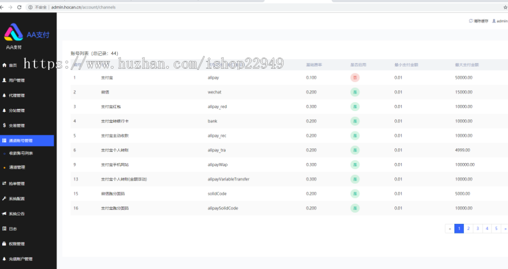
Task: Bookmark this page with the star icon
Action: [505, 7]
